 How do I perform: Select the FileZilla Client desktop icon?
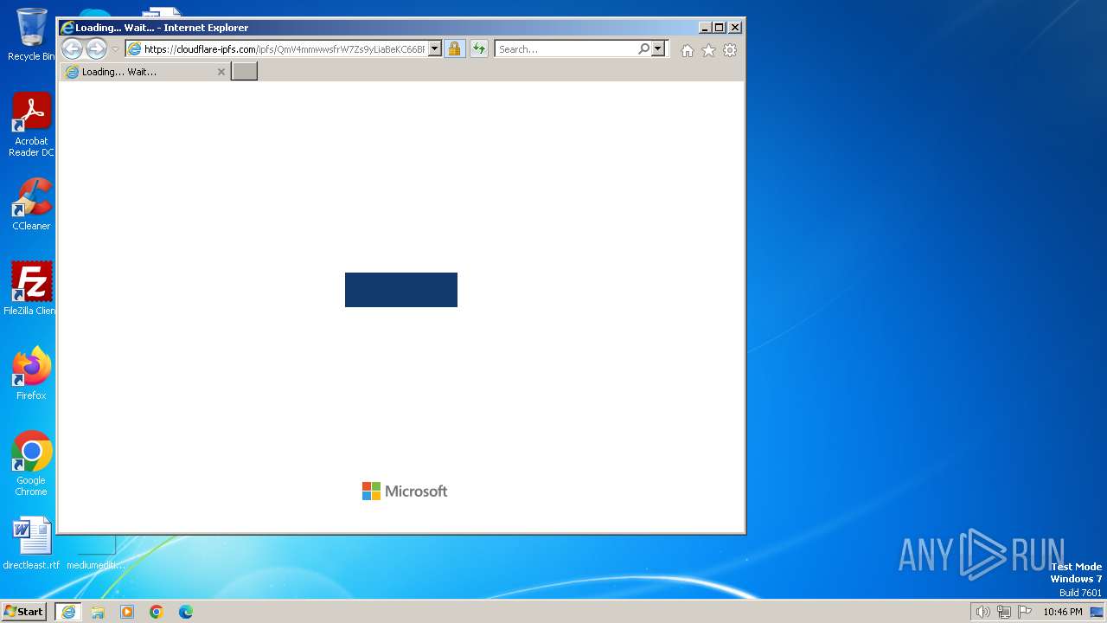coord(31,288)
